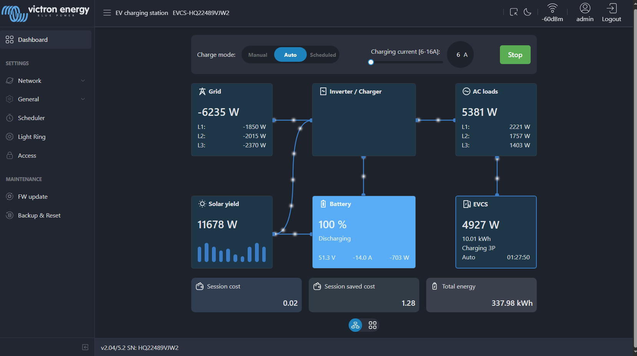Click the firmware version text in footer
The width and height of the screenshot is (637, 356).
click(140, 348)
